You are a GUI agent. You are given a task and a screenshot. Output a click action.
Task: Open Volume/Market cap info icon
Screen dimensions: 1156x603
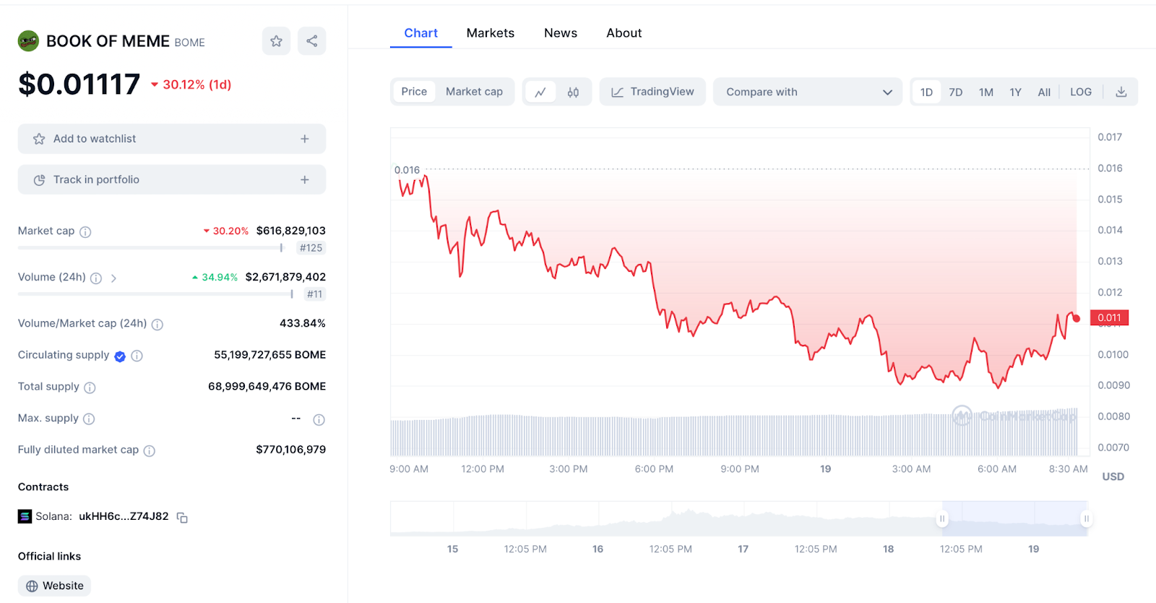pos(158,325)
